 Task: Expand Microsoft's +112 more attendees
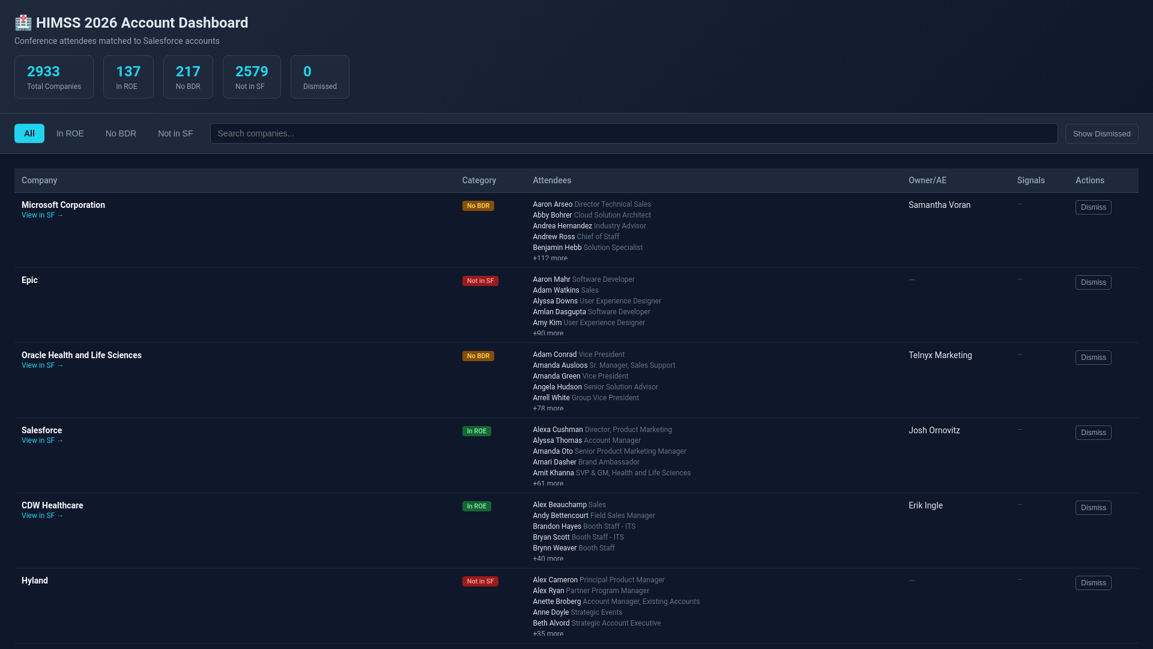tap(549, 258)
